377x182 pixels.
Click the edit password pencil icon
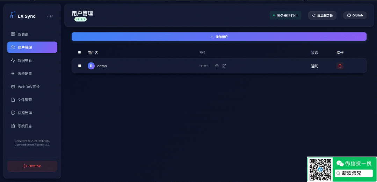(x=224, y=66)
